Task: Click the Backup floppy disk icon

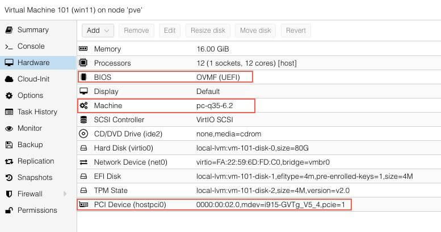Action: click(9, 145)
